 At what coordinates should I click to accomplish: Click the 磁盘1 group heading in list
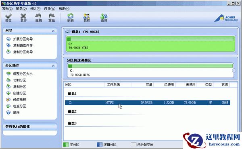72,94
